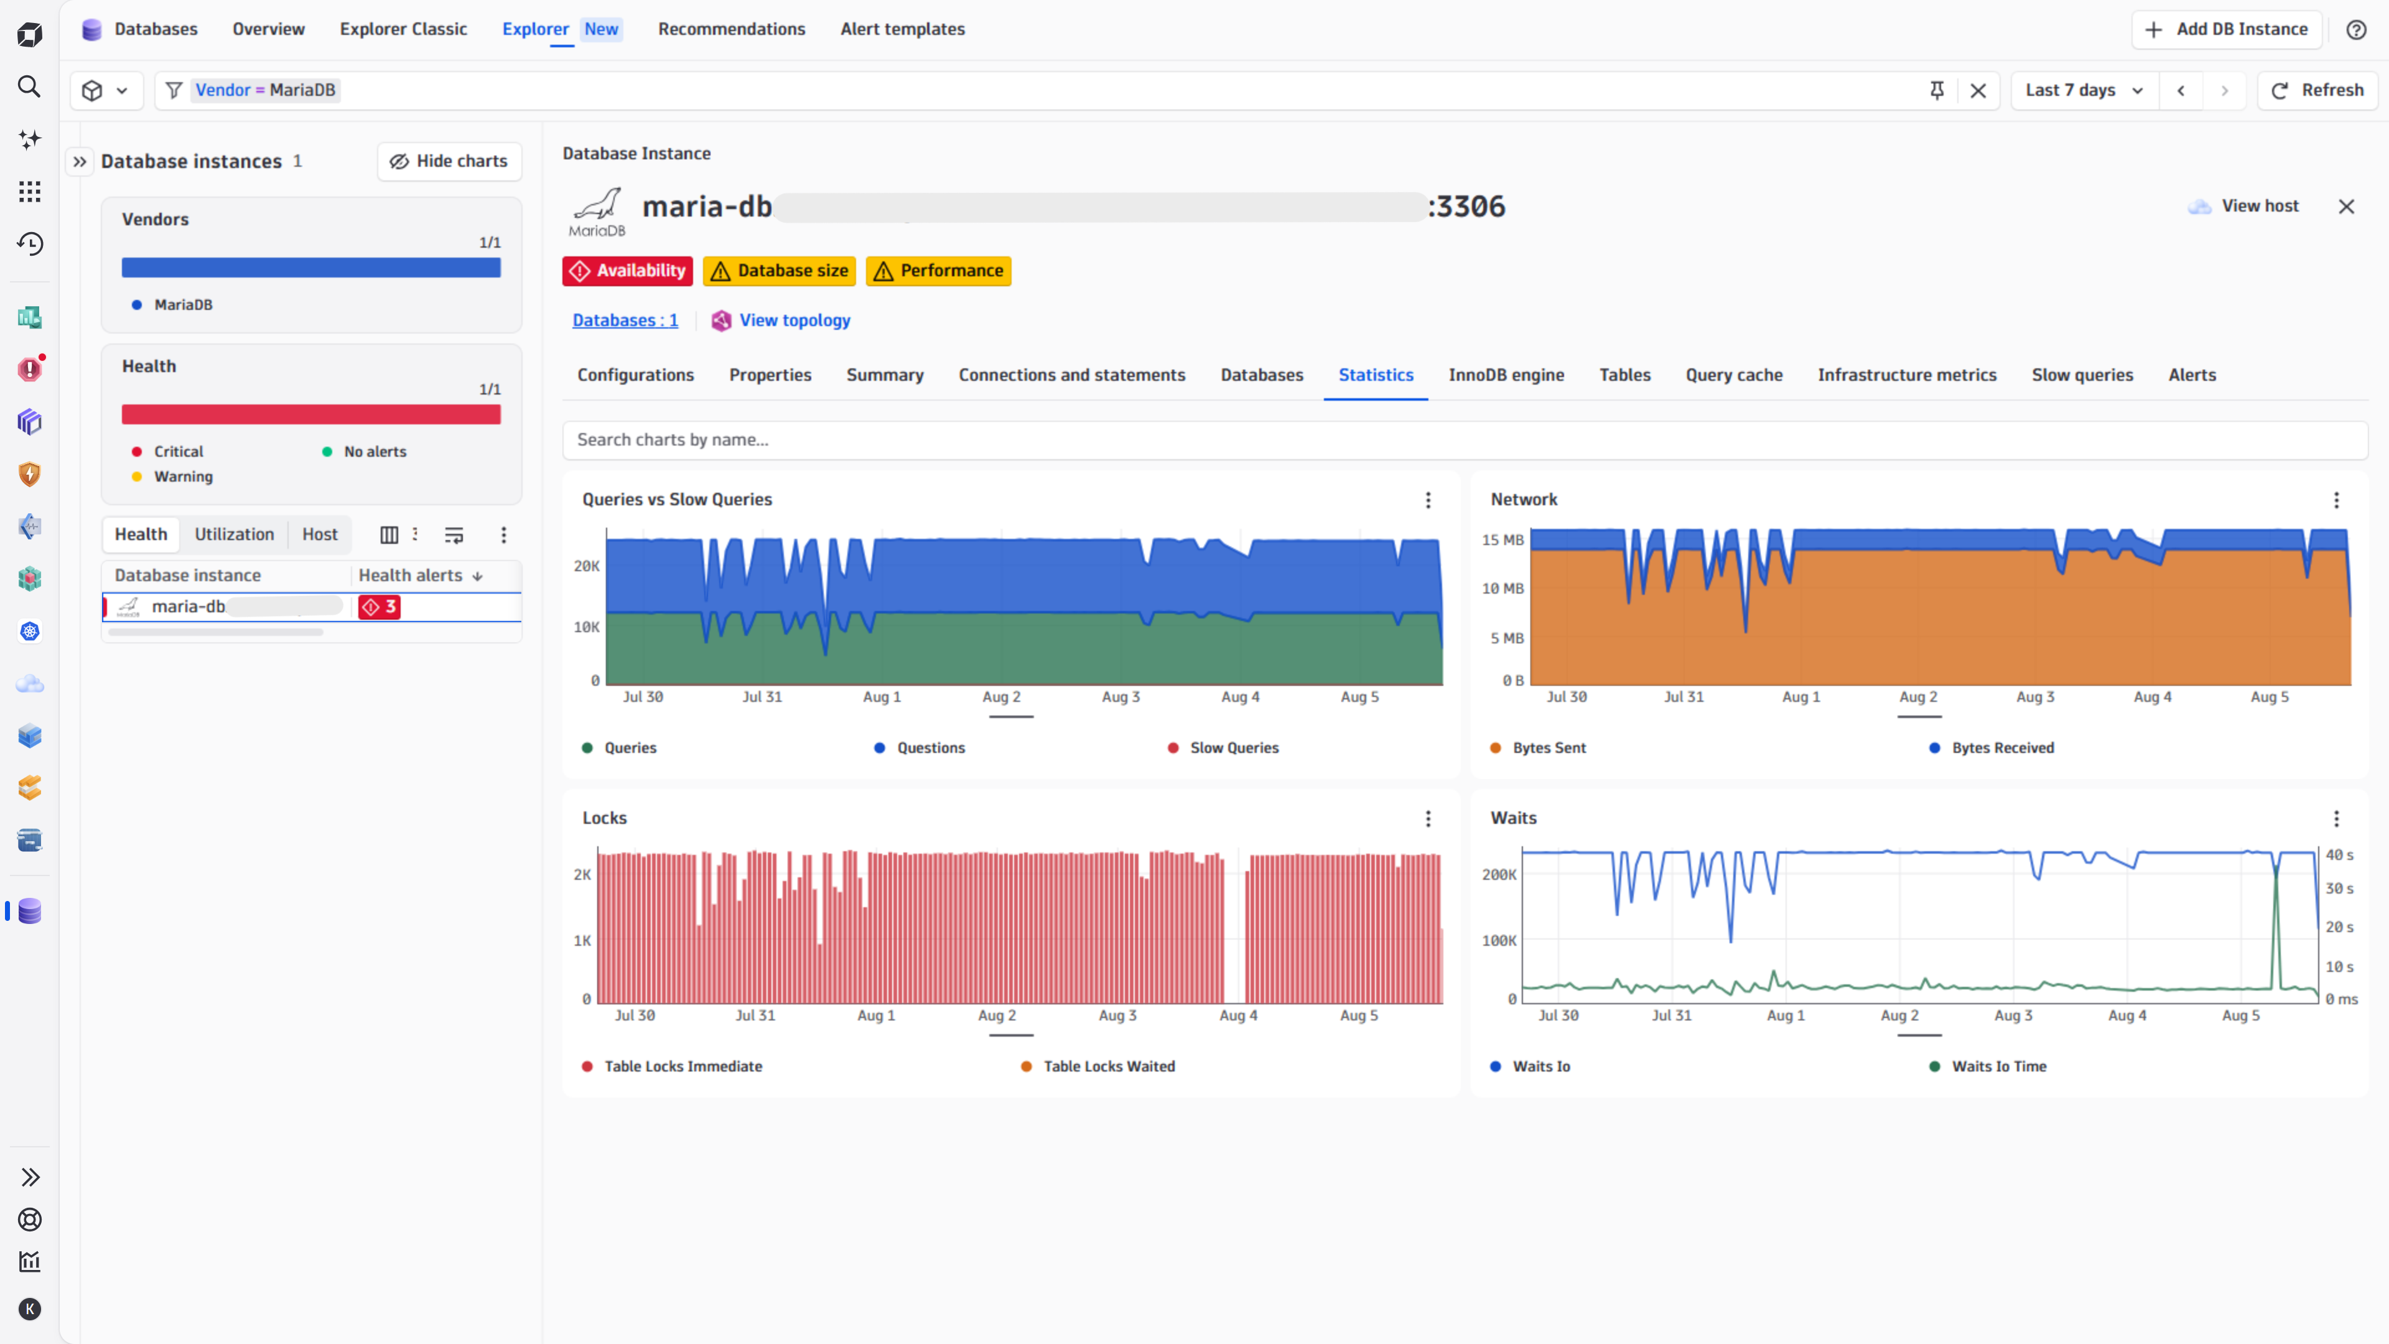2389x1344 pixels.
Task: Open the Davis AI sparkle icon
Action: click(x=30, y=139)
